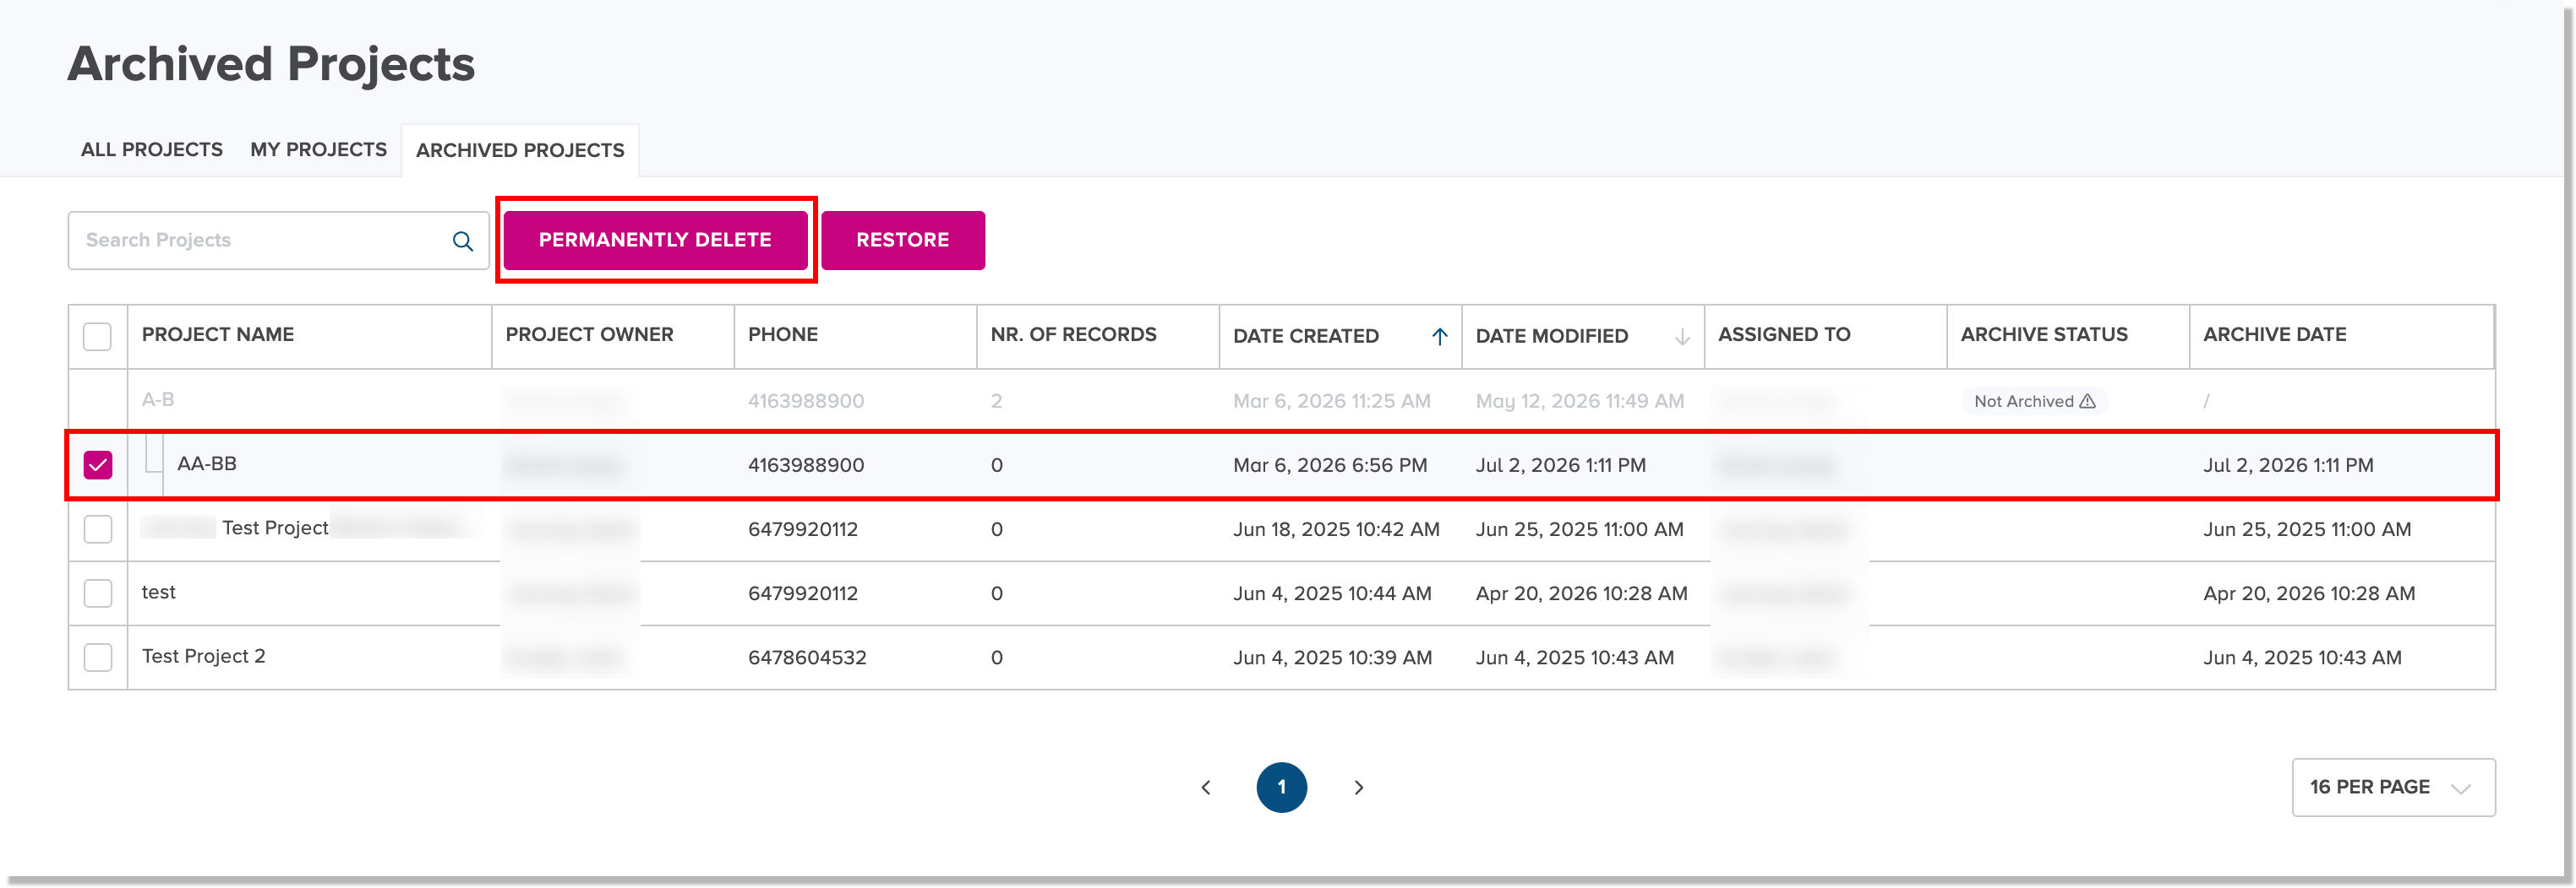Switch to All Projects tab
The image size is (2576, 888).
click(x=152, y=150)
